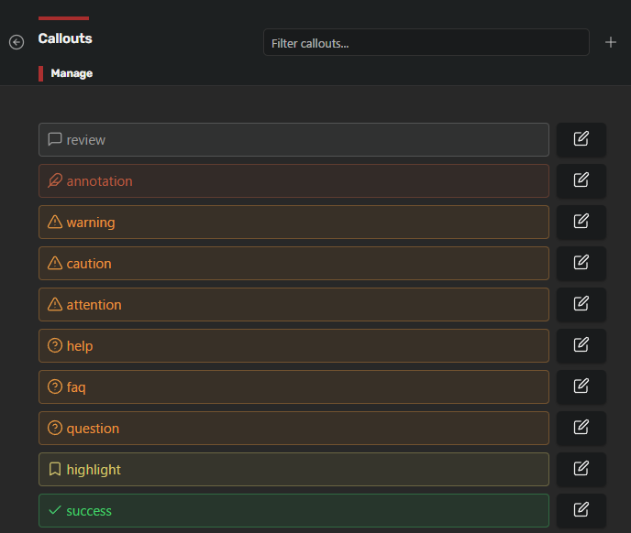Select the Manage section tab
Viewport: 631px width, 533px height.
coord(72,73)
